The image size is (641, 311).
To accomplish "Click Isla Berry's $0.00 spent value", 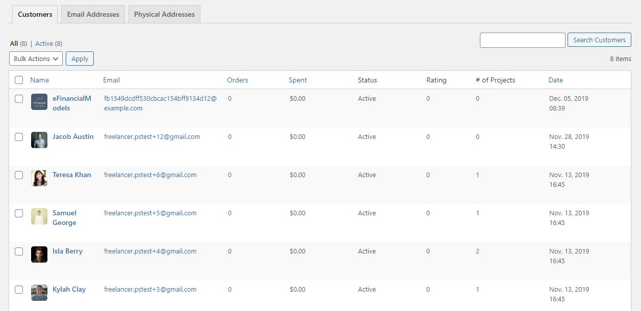I will 297,251.
